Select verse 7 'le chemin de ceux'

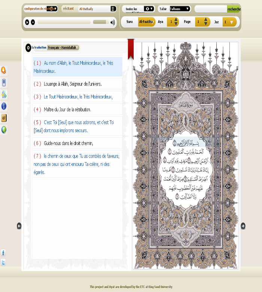pos(77,164)
